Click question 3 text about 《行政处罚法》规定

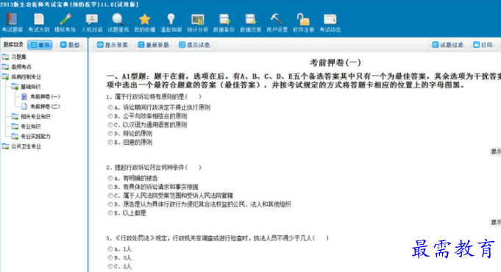pos(216,238)
